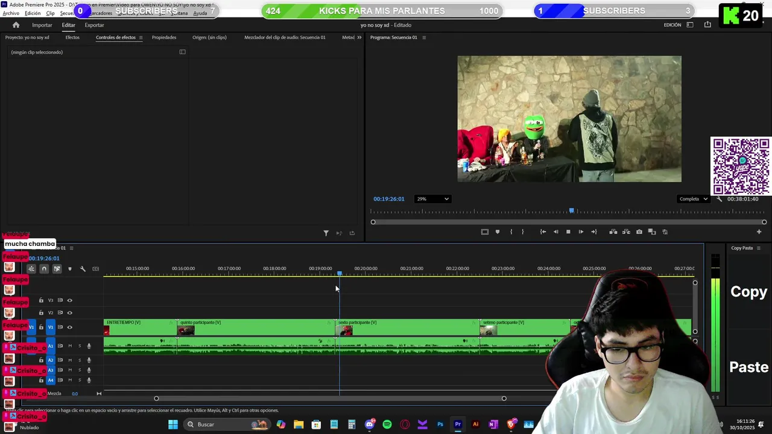Toggle track lock on V2
The width and height of the screenshot is (772, 434).
tap(41, 313)
